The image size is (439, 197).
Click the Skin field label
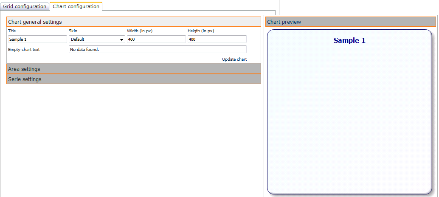[x=73, y=31]
